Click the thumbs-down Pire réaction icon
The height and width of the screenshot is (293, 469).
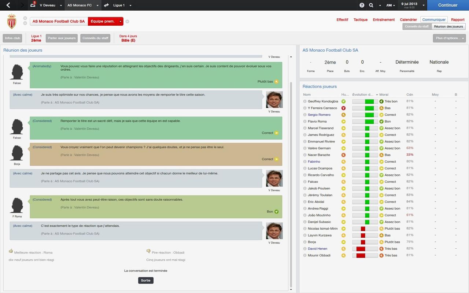tap(148, 251)
